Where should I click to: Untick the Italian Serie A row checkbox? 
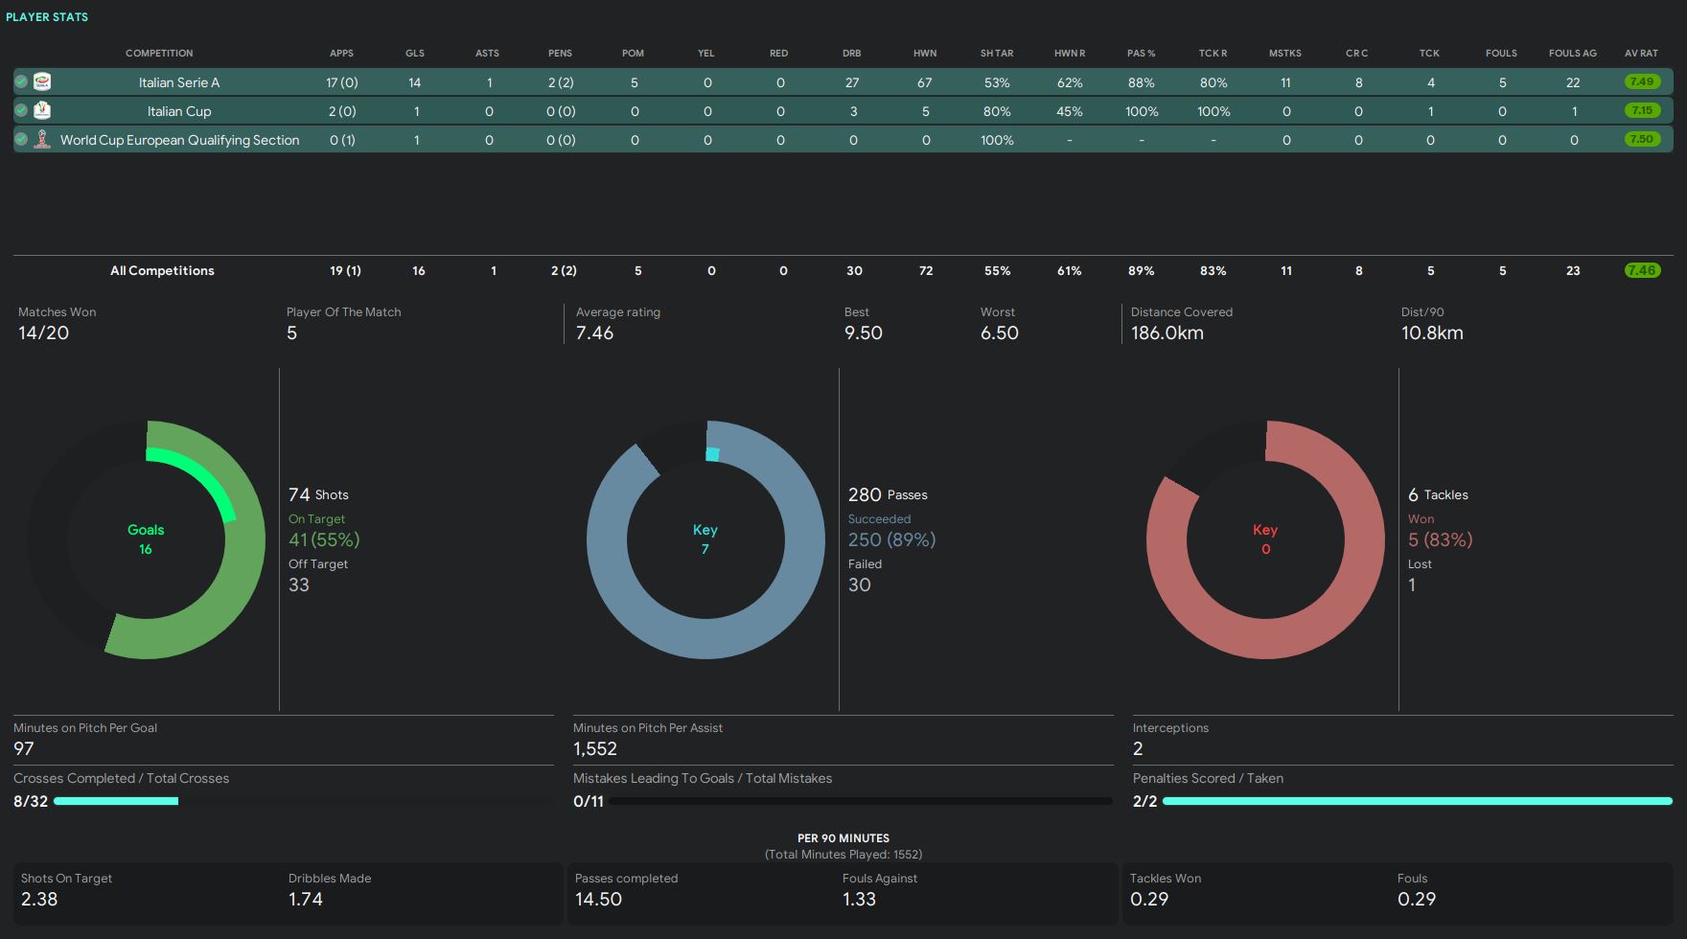tap(21, 82)
